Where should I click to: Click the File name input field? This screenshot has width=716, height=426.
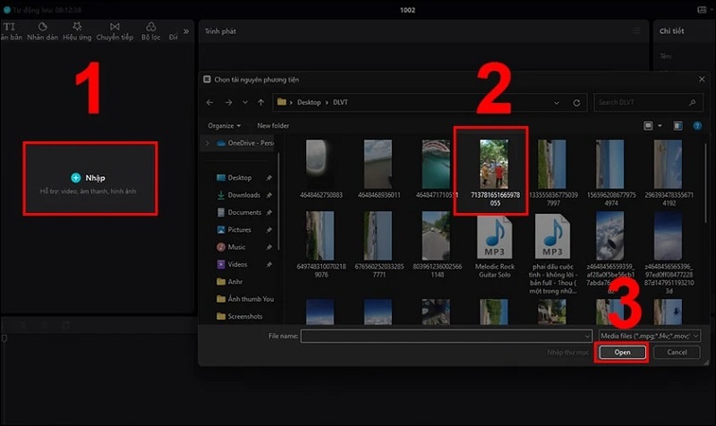(446, 336)
